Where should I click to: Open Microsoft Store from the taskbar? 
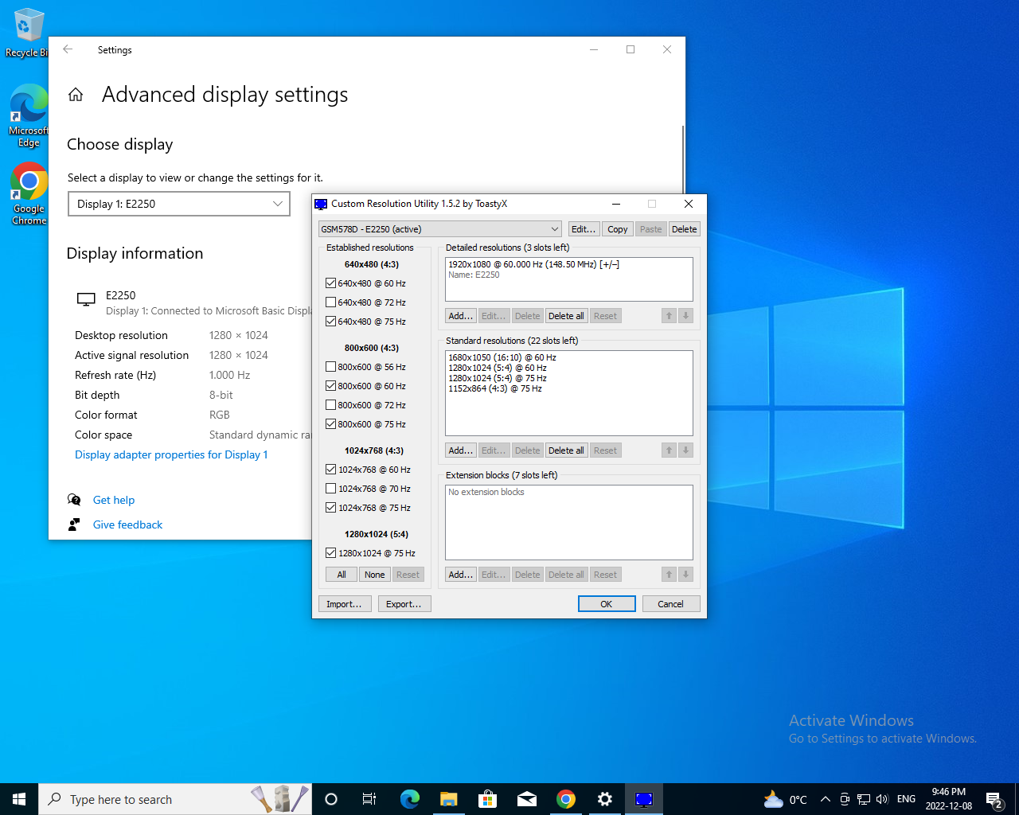pyautogui.click(x=487, y=799)
